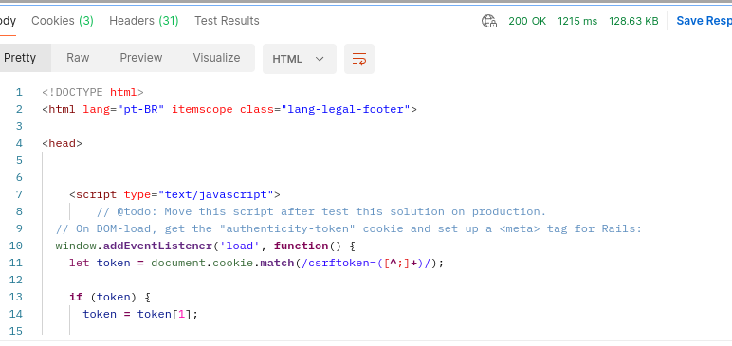
Task: Click the token = token[1] line
Action: [140, 314]
